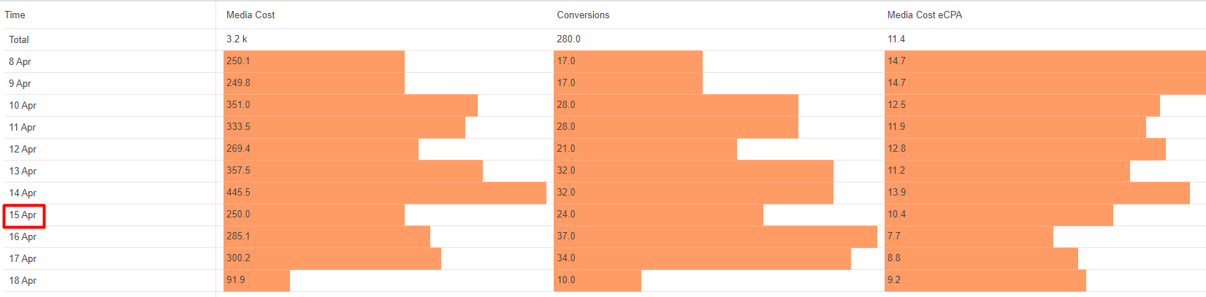
Task: Click the 3.2 k total Media Cost value
Action: point(237,39)
